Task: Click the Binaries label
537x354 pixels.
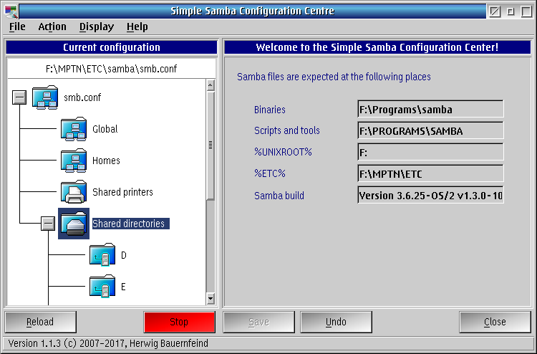Action: [269, 110]
